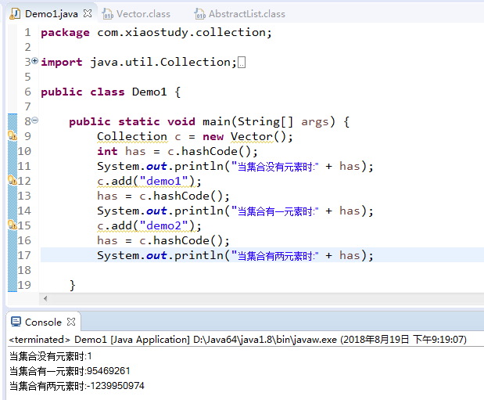Image resolution: width=484 pixels, height=400 pixels.
Task: Click the string "demo2" on line 15
Action: point(163,225)
